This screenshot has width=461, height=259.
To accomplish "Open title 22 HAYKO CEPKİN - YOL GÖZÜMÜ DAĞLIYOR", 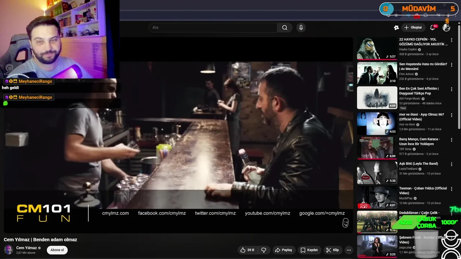I will 423,42.
